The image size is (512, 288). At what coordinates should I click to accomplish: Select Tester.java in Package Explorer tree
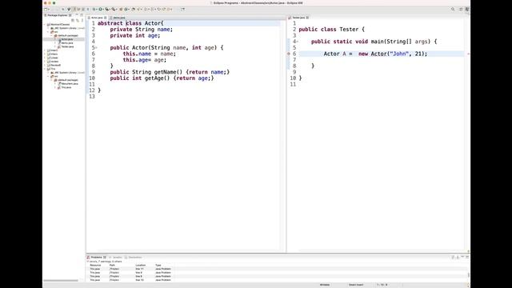(x=67, y=46)
